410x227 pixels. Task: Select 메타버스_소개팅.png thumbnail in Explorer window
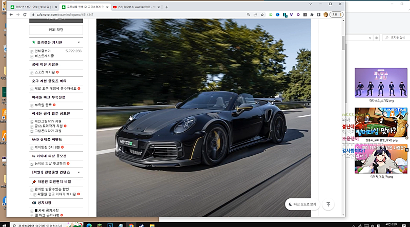click(381, 83)
